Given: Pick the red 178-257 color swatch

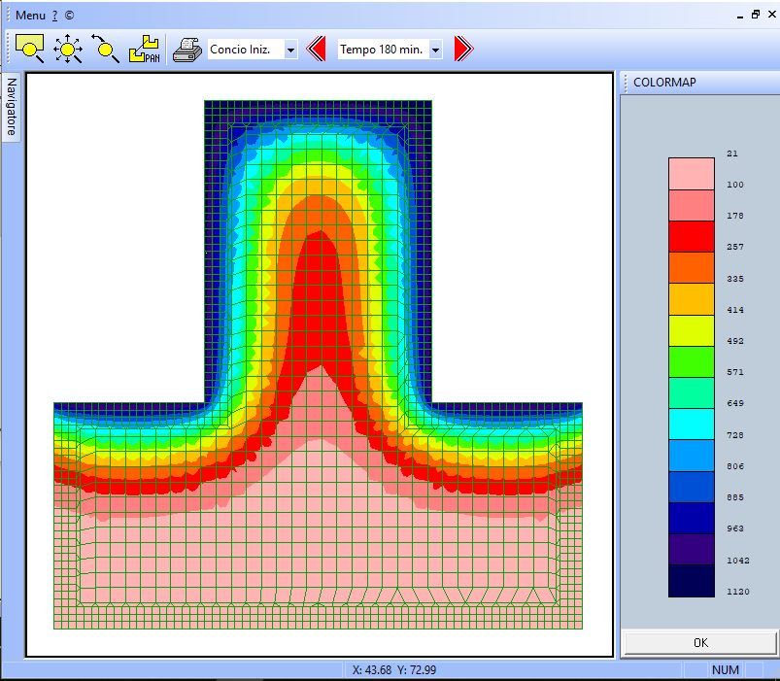Looking at the screenshot, I should point(692,236).
